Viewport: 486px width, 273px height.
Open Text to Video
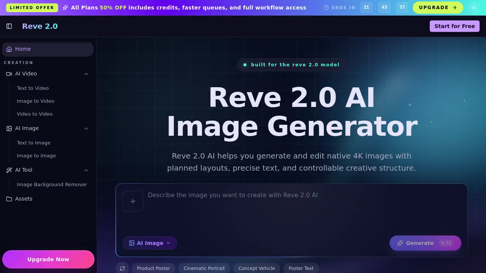point(33,88)
